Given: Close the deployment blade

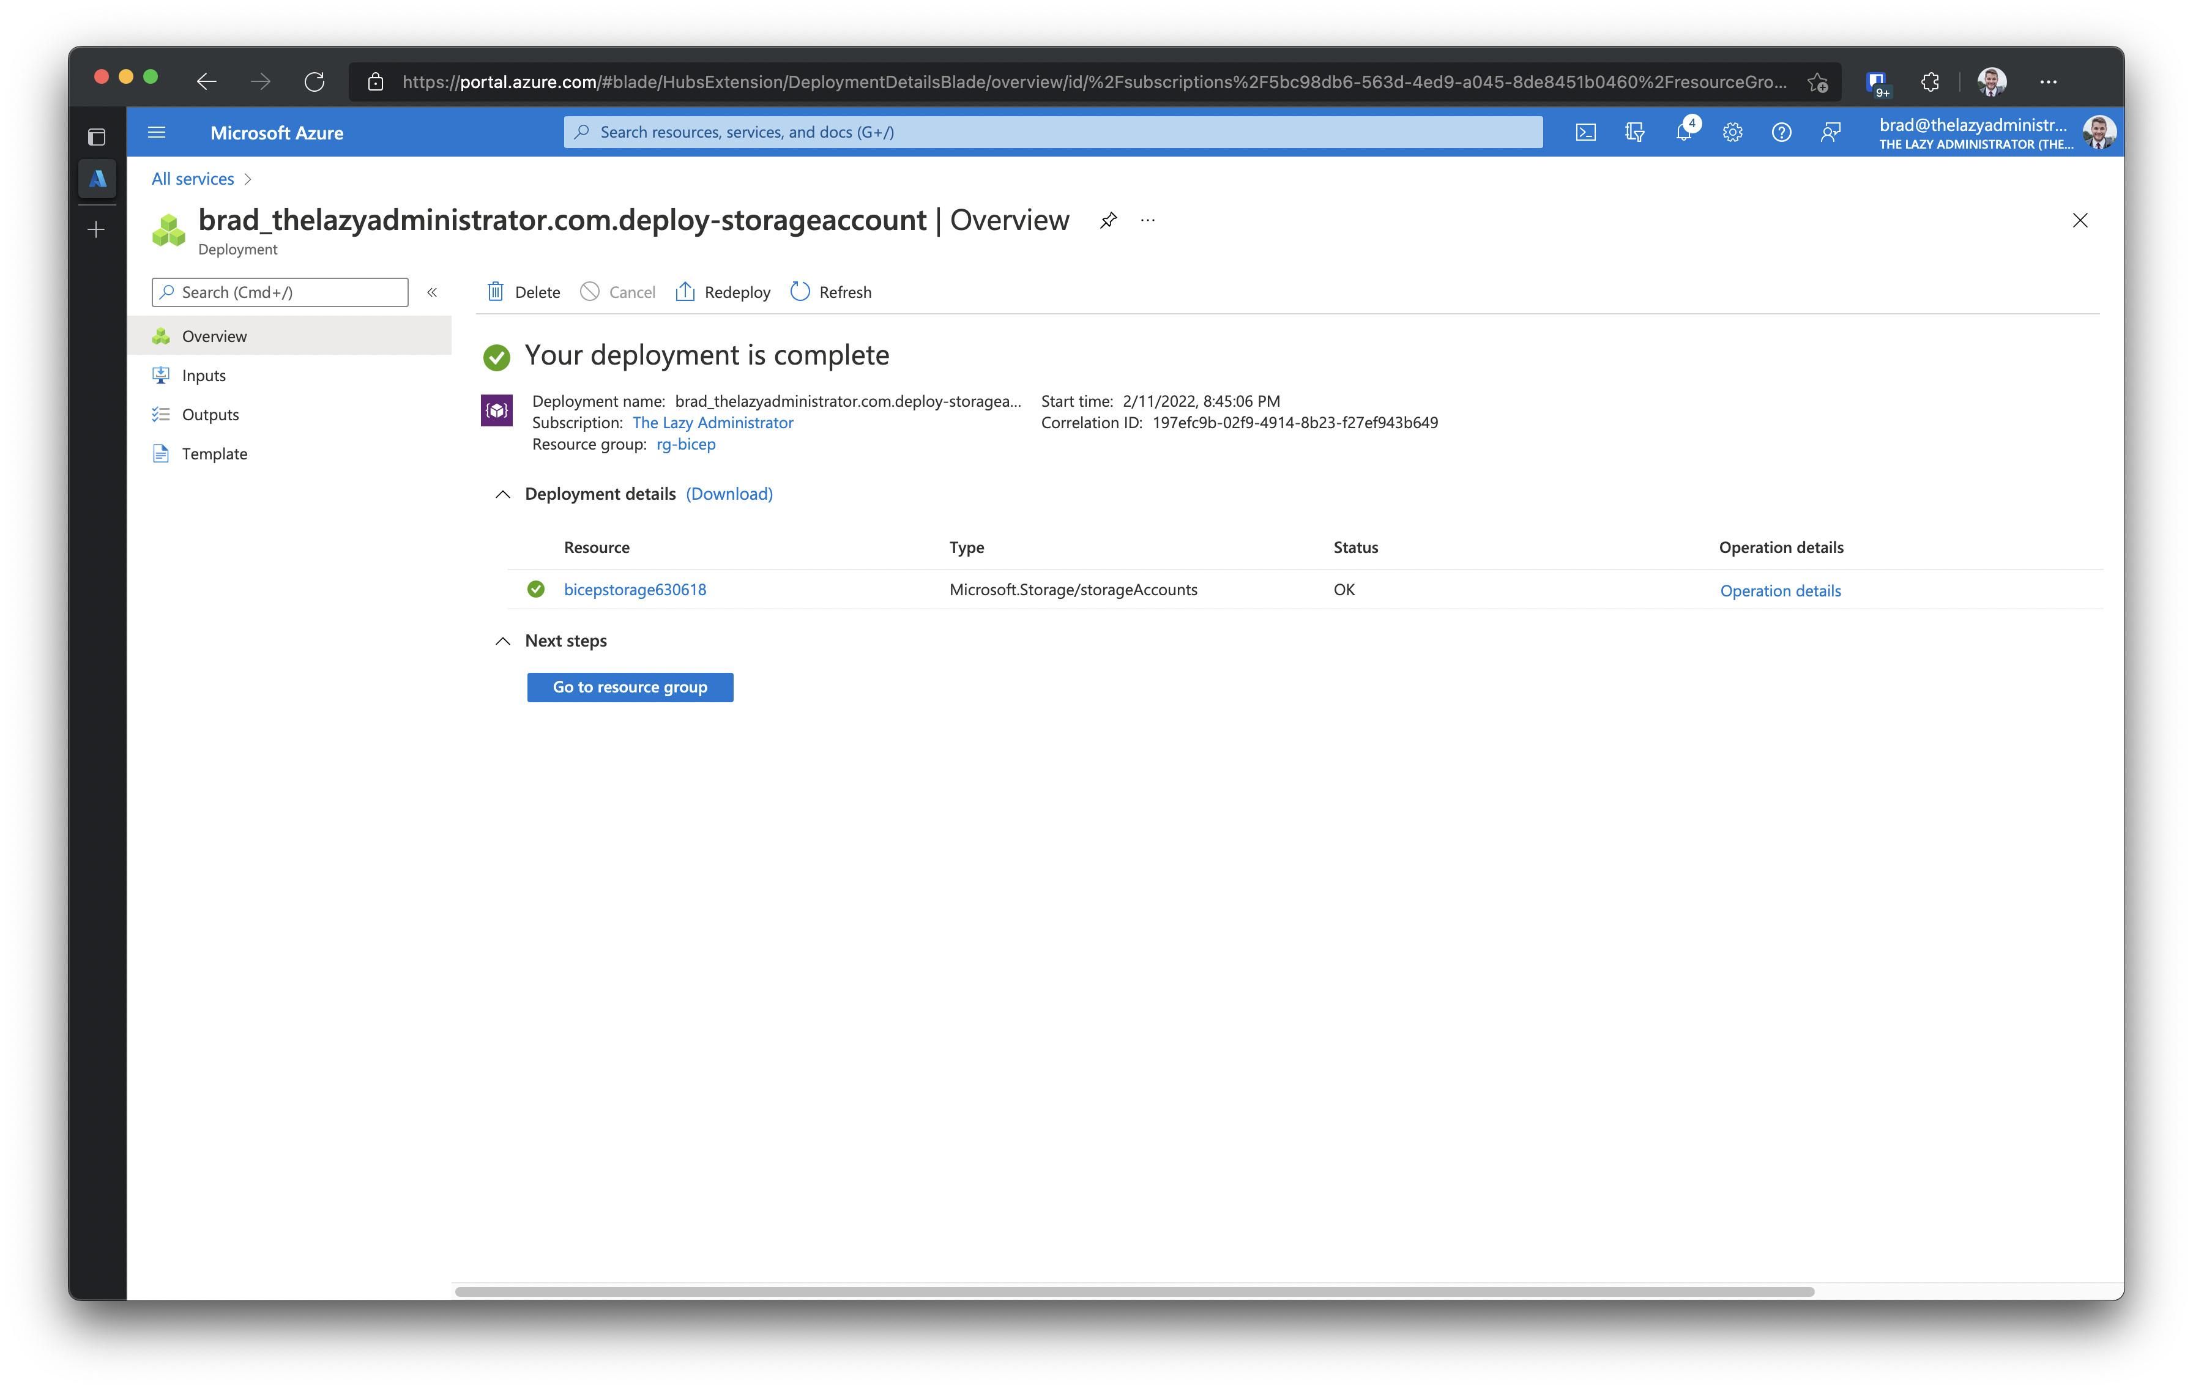Looking at the screenshot, I should tap(2080, 220).
